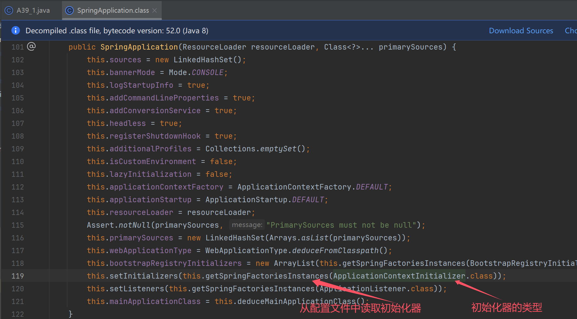
Task: Click 'LinkedHashSet()' on line 102
Action: tap(207, 60)
